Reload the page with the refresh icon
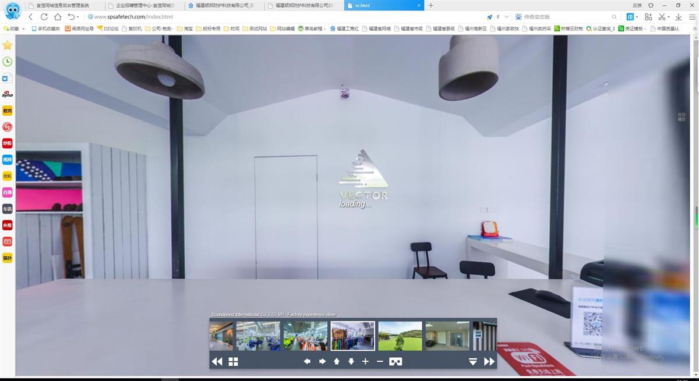Image resolution: width=699 pixels, height=381 pixels. click(x=44, y=17)
